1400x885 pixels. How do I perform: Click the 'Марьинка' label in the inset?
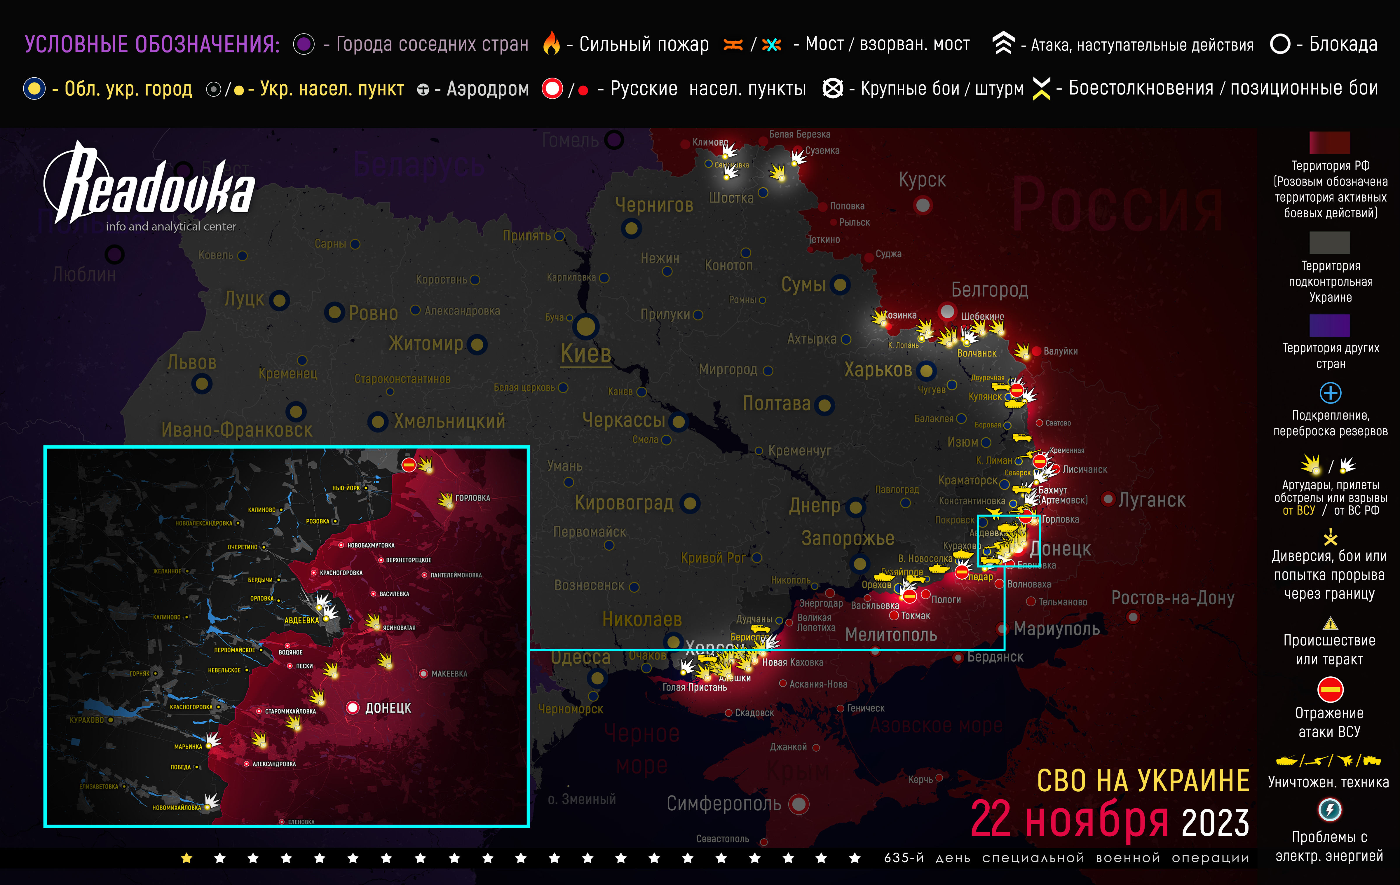[x=188, y=747]
